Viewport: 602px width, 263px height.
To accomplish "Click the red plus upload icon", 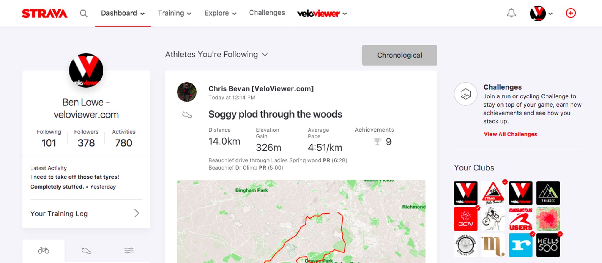I will (x=571, y=13).
